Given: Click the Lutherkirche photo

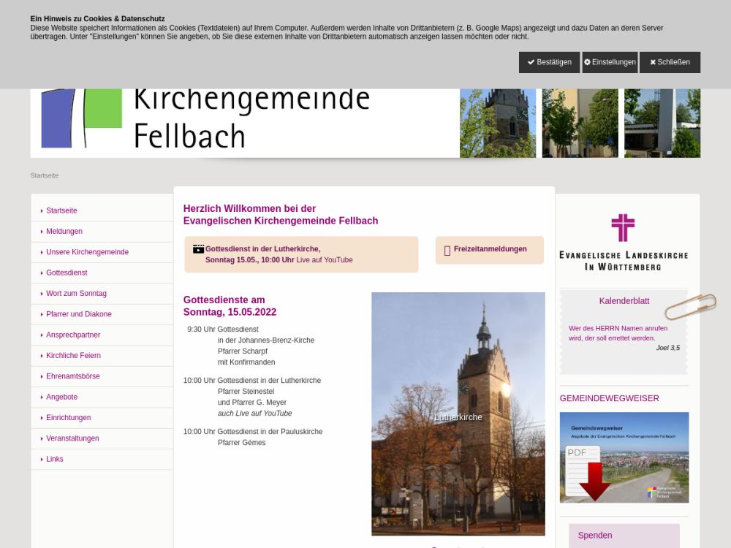Looking at the screenshot, I should tap(458, 414).
